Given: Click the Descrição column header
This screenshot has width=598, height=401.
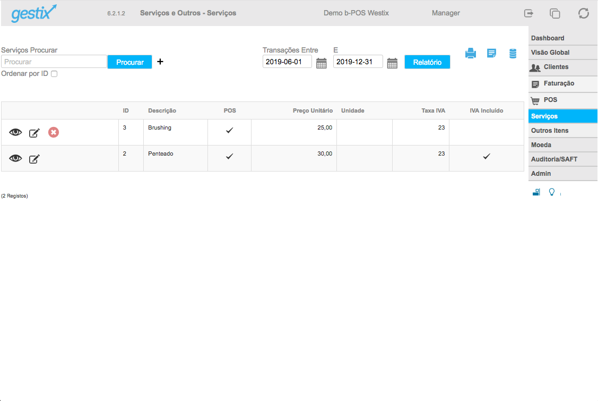Looking at the screenshot, I should [162, 110].
